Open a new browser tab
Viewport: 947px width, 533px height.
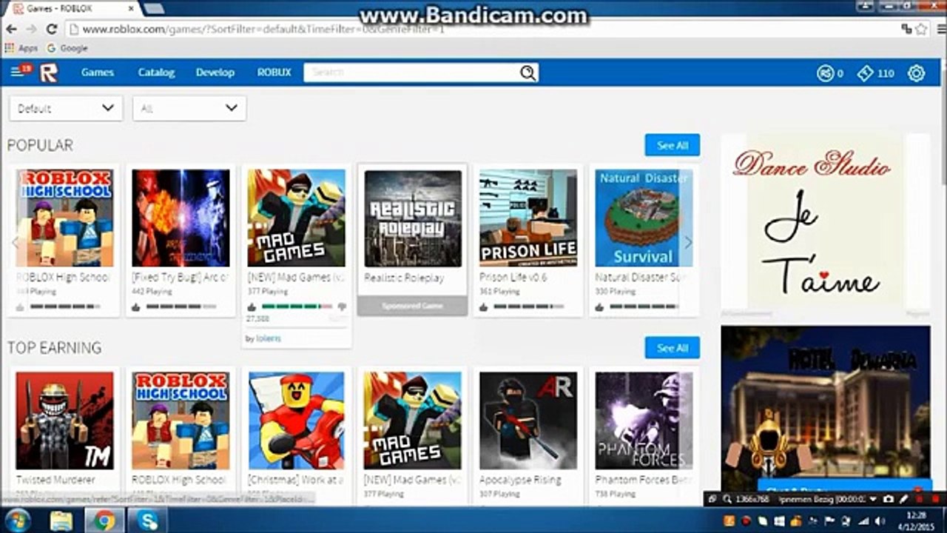[x=154, y=9]
